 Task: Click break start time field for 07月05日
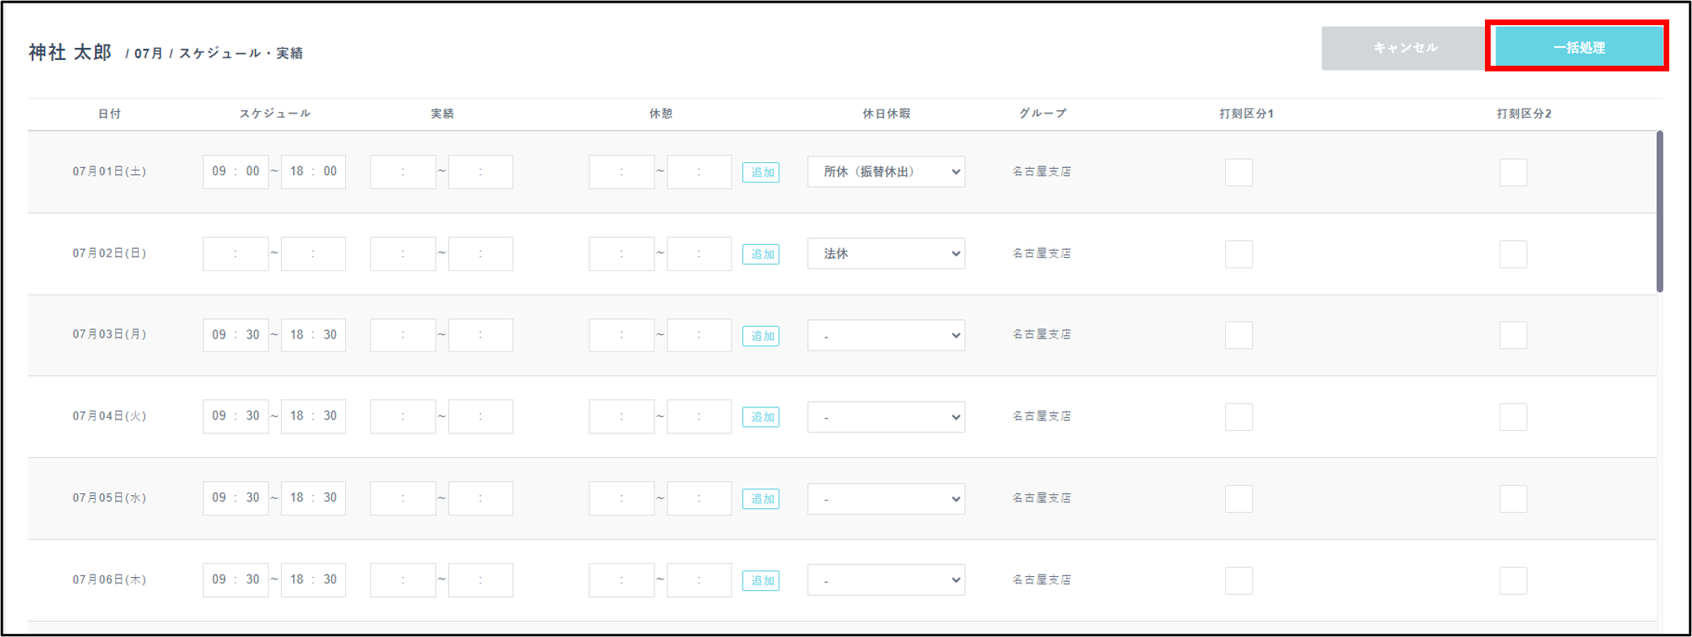(621, 499)
